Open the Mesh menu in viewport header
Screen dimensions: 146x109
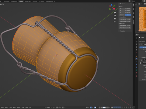(14, 107)
